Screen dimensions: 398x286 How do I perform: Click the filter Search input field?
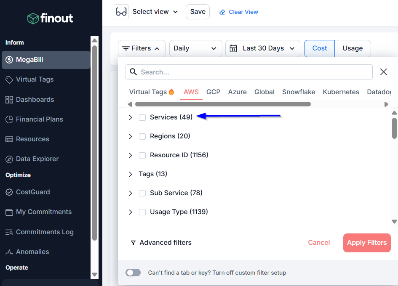pos(249,72)
